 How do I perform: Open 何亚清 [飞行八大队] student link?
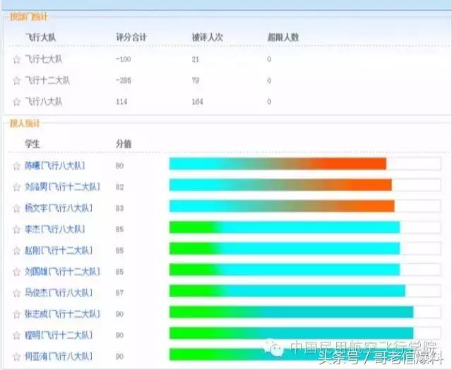[59, 357]
